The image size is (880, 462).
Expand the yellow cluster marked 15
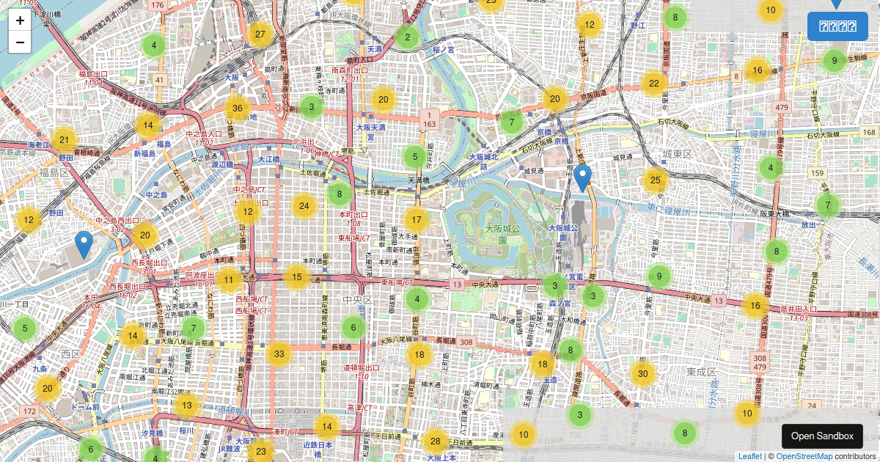coord(296,276)
